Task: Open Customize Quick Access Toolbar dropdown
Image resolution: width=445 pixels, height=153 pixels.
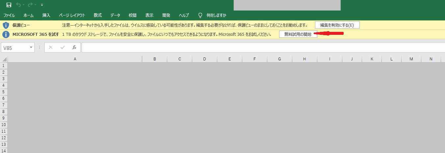Action: (42, 5)
